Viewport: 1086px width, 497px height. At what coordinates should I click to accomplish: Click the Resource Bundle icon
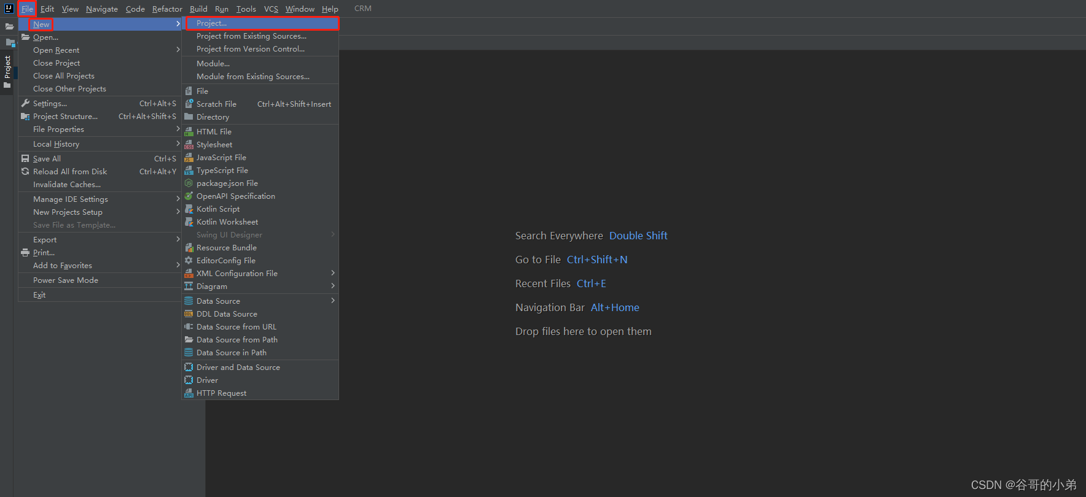point(189,247)
